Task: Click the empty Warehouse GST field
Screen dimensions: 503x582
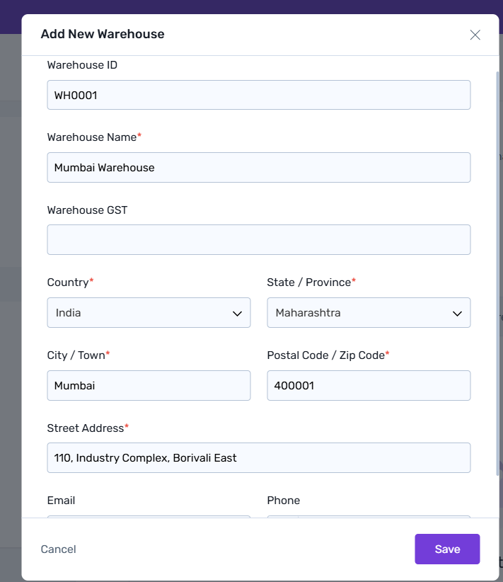Action: (258, 240)
